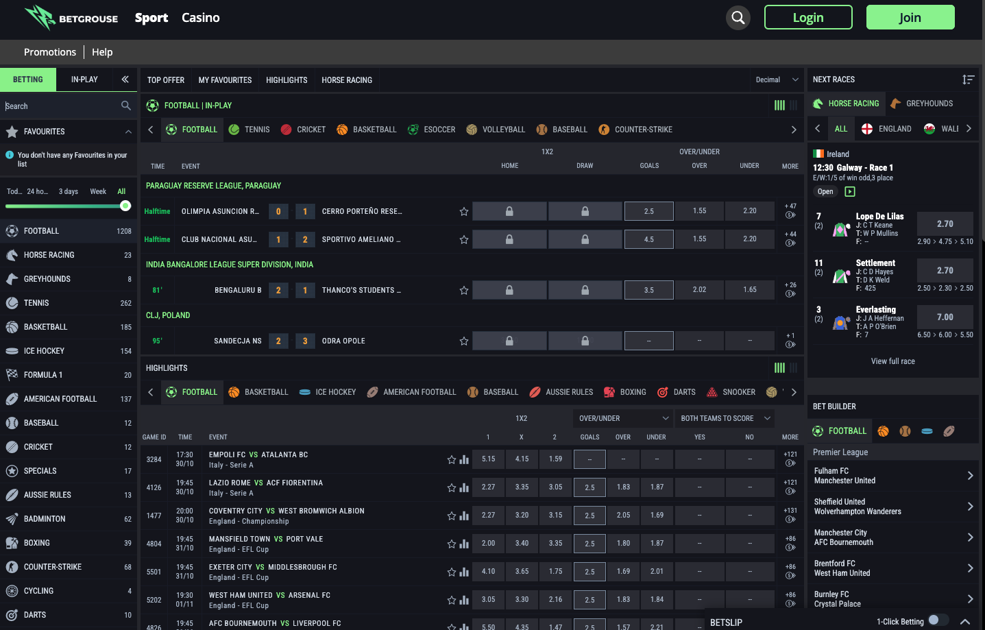Go to the Casino section
The image size is (985, 630).
pos(201,18)
